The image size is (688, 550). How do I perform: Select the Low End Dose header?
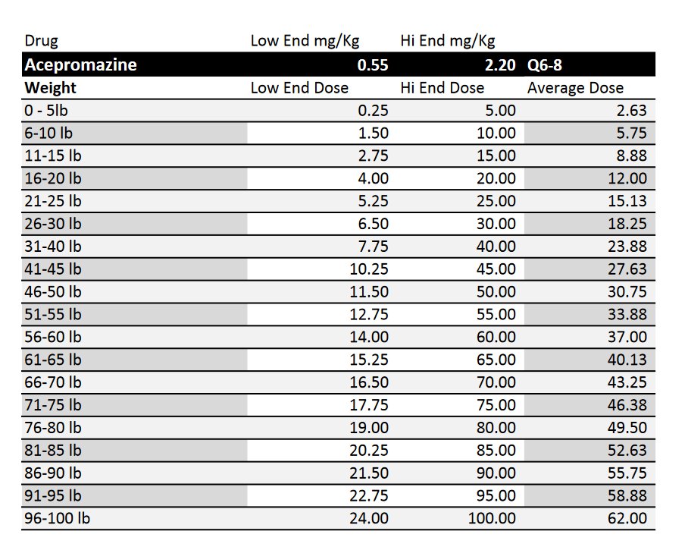(299, 87)
